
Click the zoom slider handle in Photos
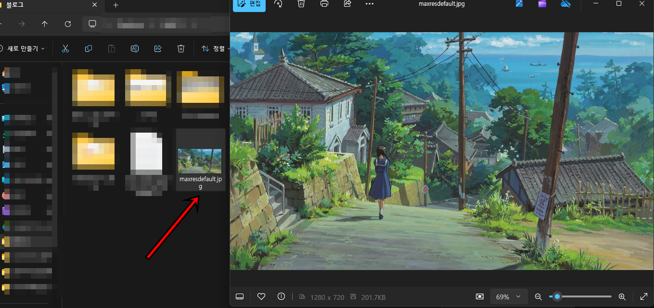(557, 297)
